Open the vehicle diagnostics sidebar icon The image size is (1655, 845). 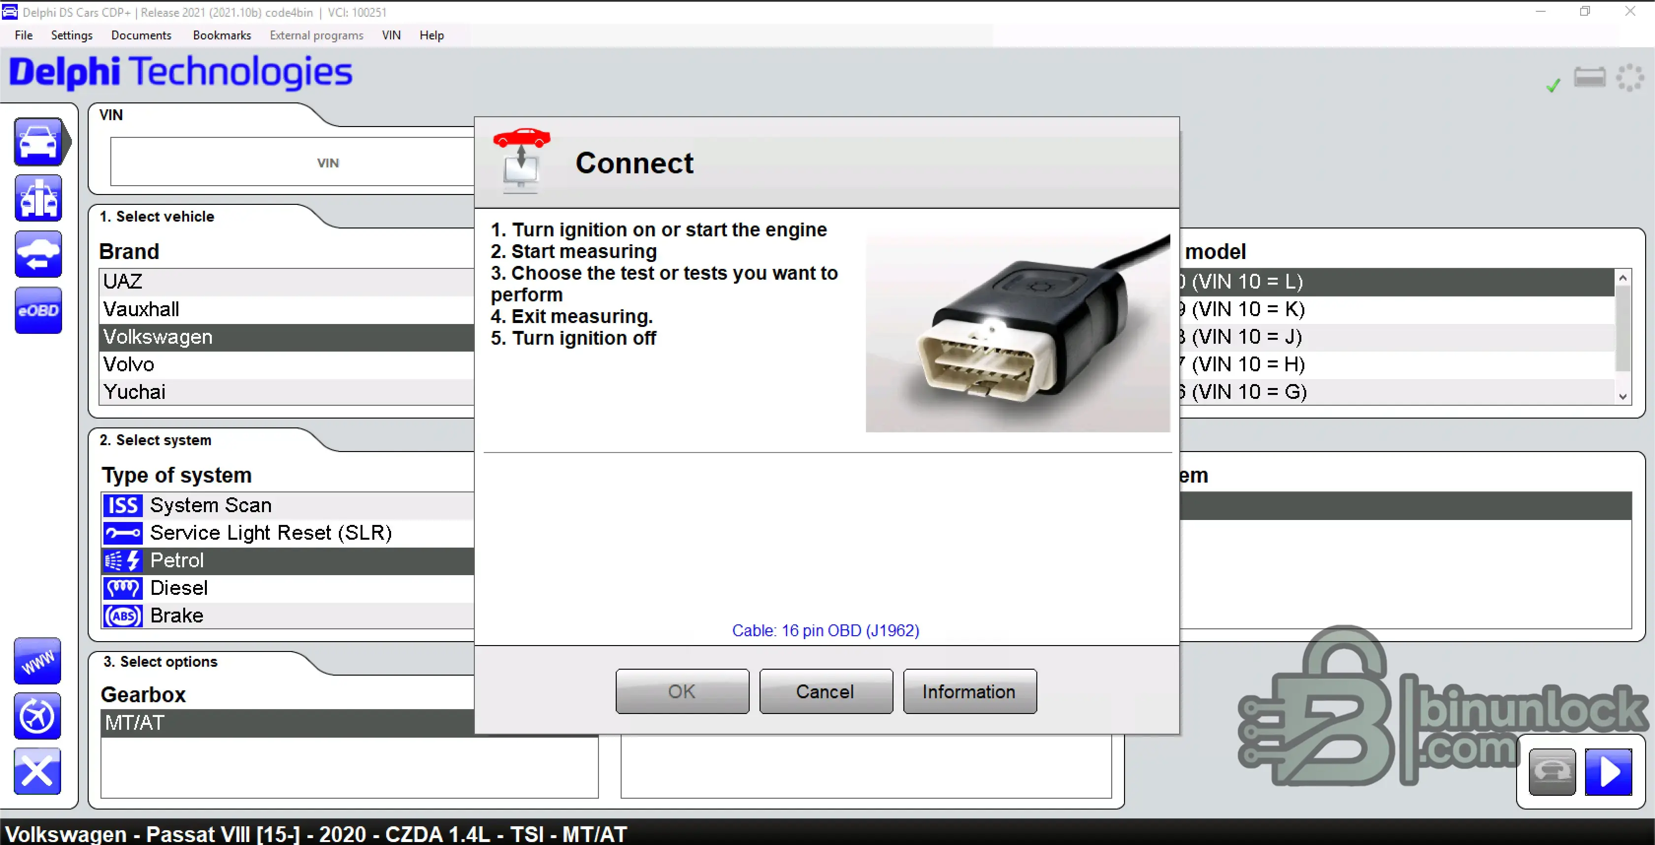[38, 142]
